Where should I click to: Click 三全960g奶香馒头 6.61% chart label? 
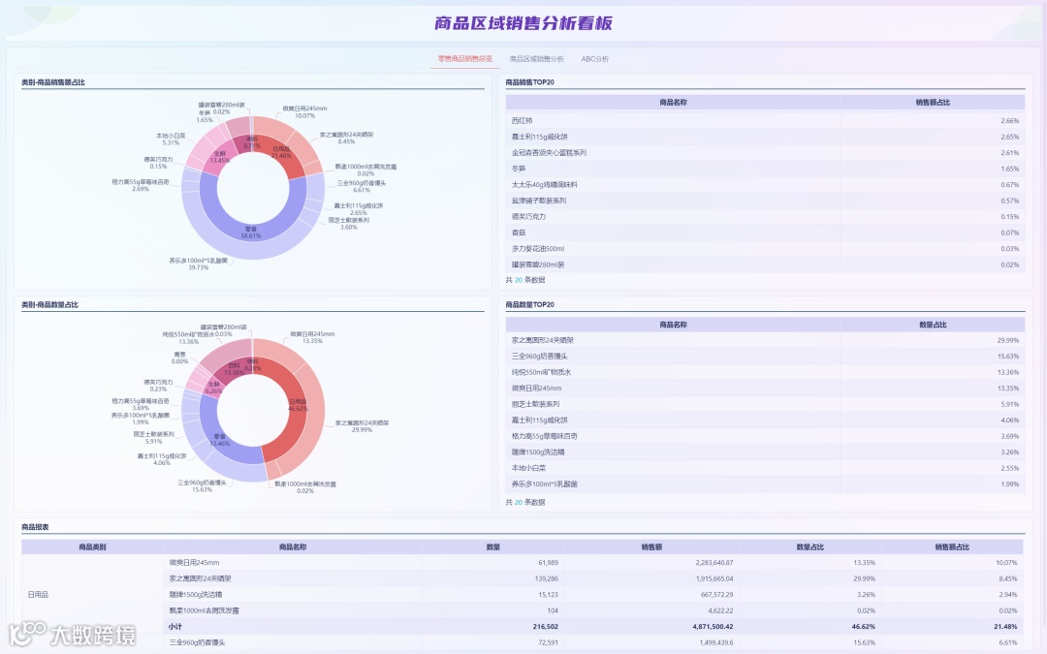362,186
